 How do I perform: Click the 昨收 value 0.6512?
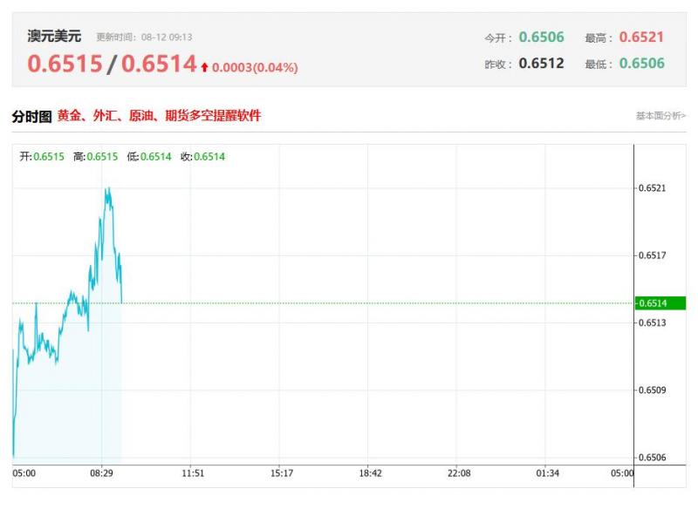541,63
